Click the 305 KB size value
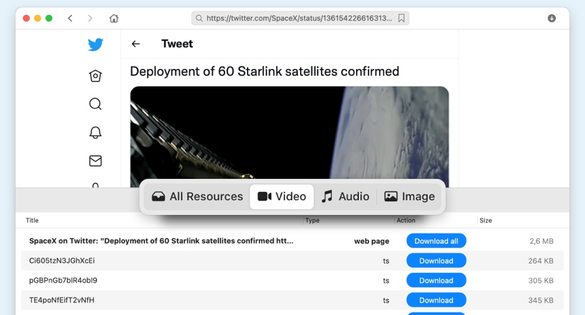585x315 pixels. click(541, 281)
